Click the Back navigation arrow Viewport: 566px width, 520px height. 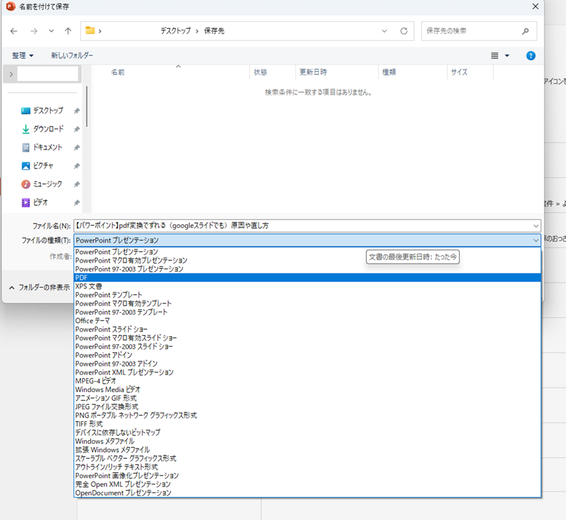(x=14, y=31)
